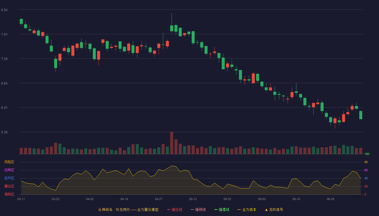Click the 03-23 date label
The height and width of the screenshot is (216, 379).
(x=55, y=199)
